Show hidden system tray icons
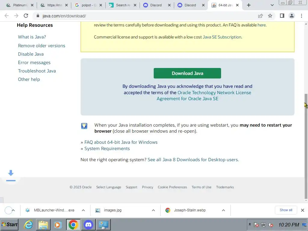The width and height of the screenshot is (308, 231). (x=250, y=224)
